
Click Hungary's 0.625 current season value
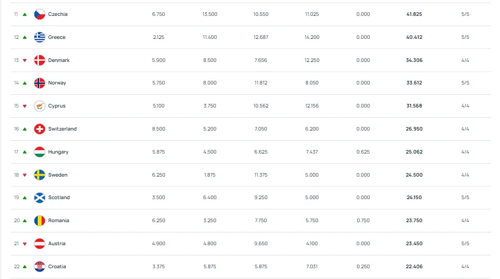tap(363, 152)
